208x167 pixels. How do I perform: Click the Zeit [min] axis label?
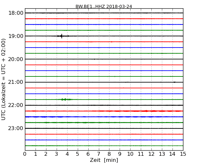pyautogui.click(x=104, y=160)
